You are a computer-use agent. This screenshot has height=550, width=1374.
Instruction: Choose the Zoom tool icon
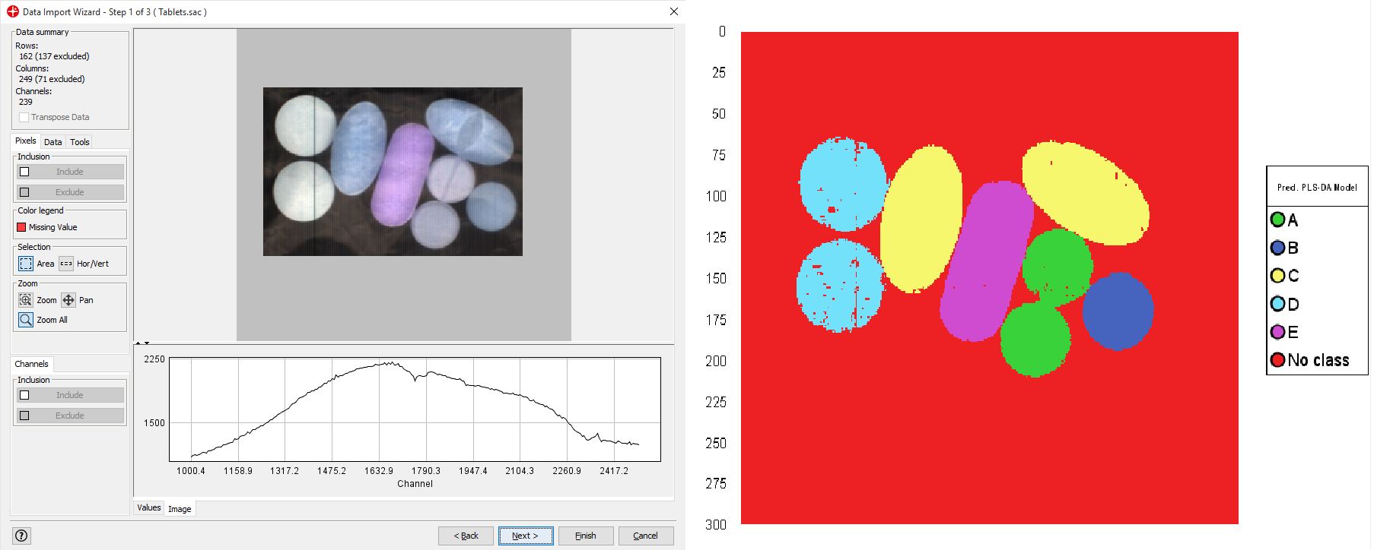pos(26,300)
